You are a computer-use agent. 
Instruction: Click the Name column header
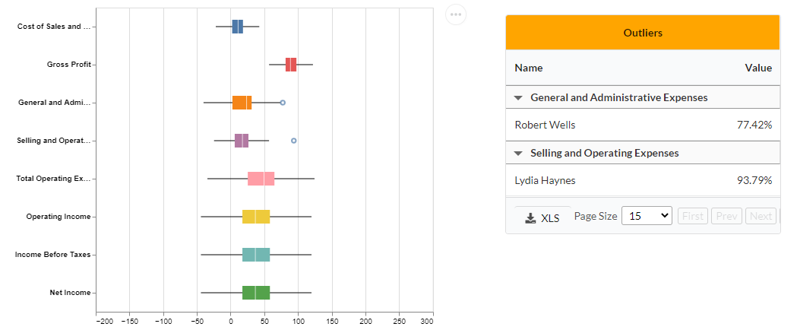coord(529,68)
